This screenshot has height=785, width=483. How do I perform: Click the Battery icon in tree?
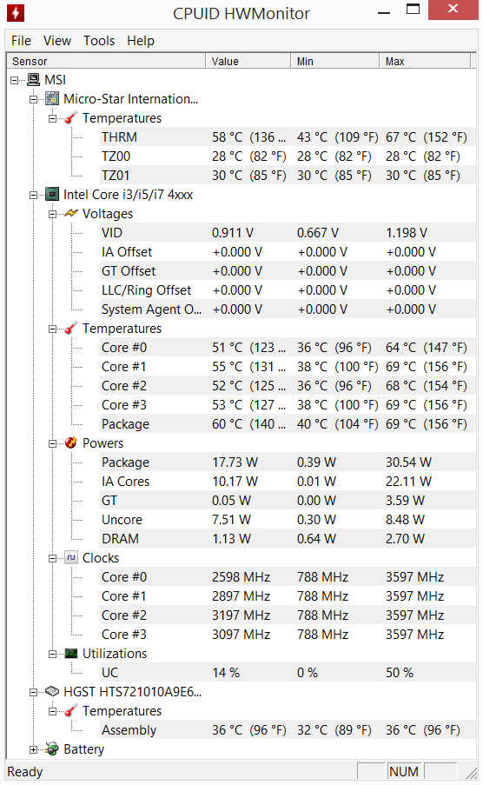(x=52, y=749)
